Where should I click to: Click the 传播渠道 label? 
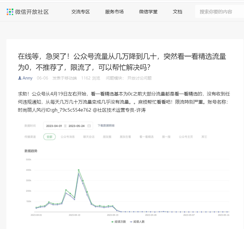coord(30,137)
